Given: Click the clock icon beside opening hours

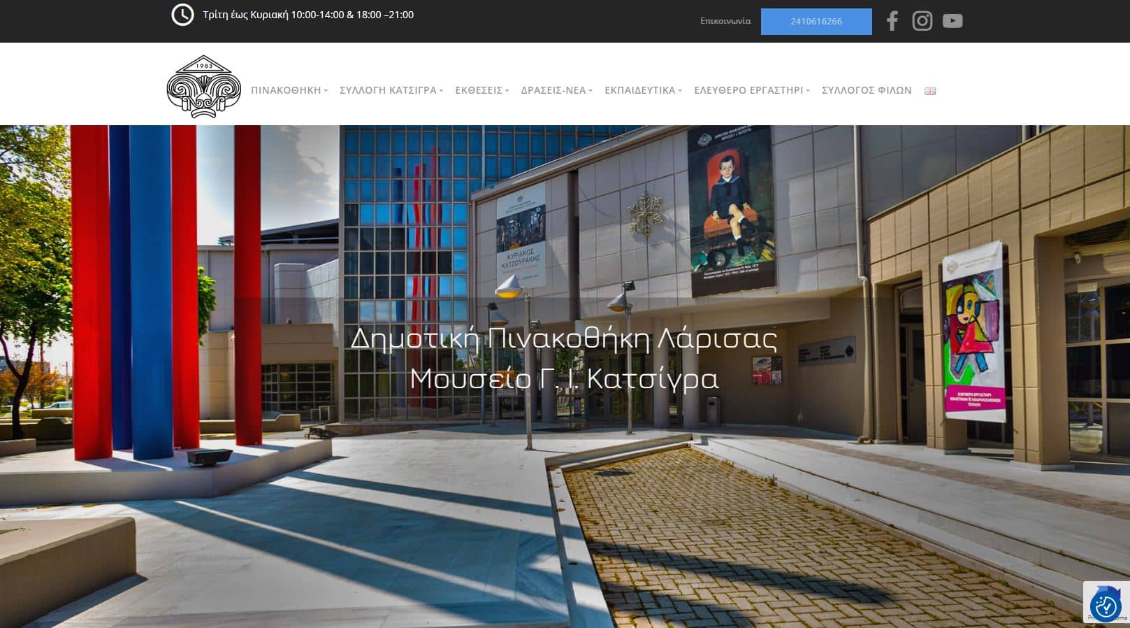Looking at the screenshot, I should click(182, 15).
